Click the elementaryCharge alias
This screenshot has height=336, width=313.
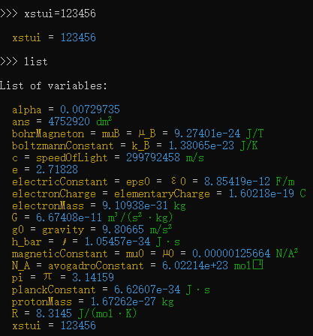click(162, 193)
